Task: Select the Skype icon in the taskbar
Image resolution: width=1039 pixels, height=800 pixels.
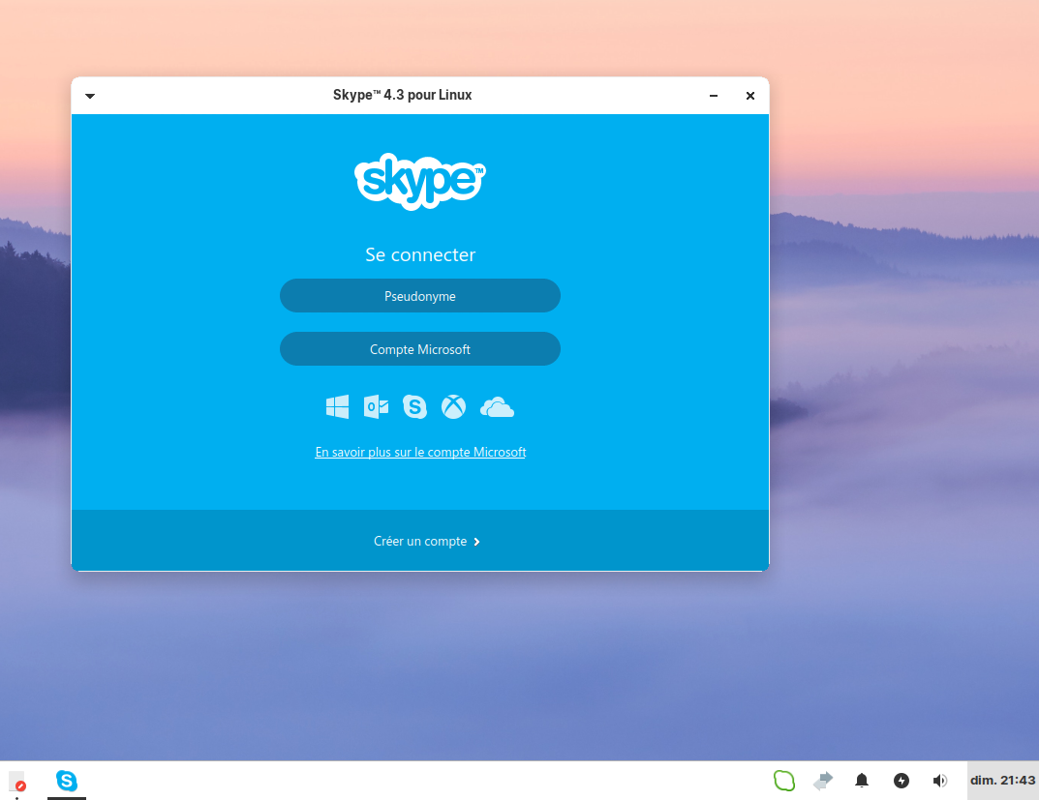Action: click(x=67, y=781)
